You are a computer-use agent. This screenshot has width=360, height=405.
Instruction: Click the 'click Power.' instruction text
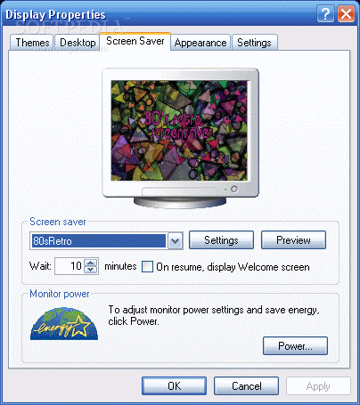(134, 321)
